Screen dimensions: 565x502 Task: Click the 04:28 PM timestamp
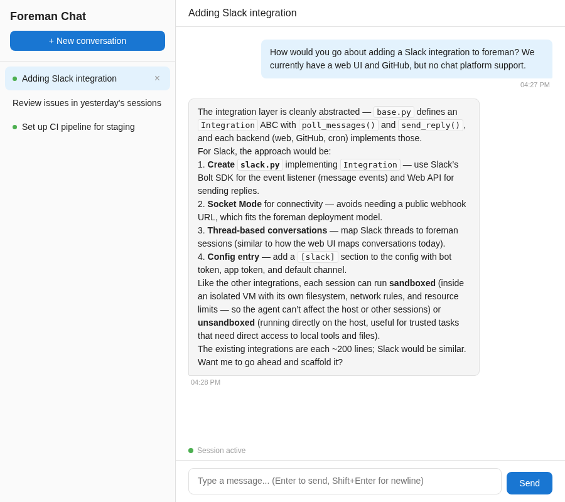coord(205,382)
